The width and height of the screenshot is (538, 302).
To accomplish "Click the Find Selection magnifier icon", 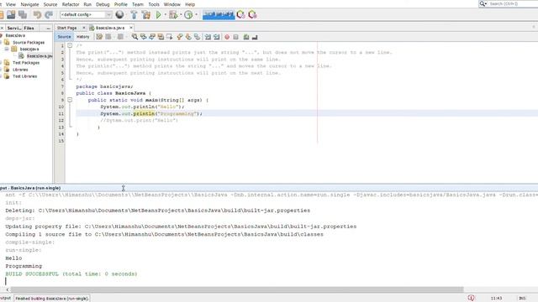I will coord(134,37).
